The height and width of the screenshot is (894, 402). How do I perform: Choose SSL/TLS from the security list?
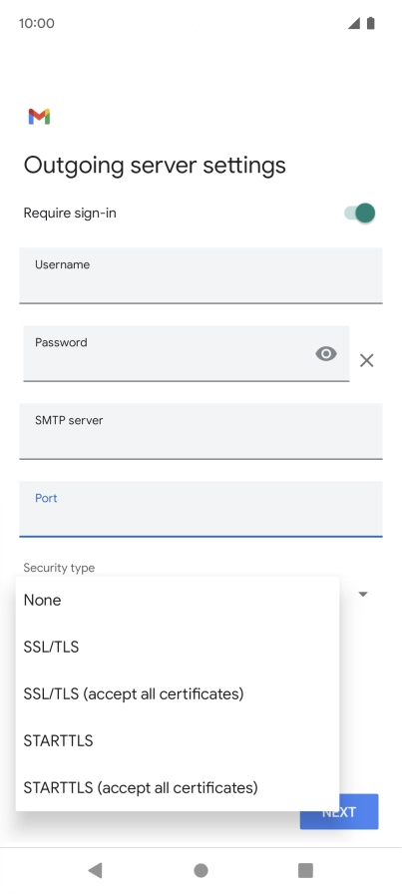(178, 647)
